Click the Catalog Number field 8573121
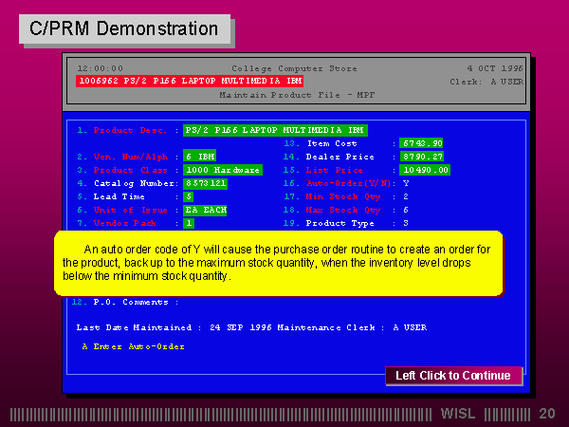Viewport: 569px width, 427px height. coord(206,182)
